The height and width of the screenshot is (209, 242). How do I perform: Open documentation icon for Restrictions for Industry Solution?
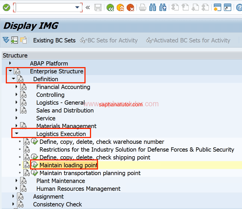pos(26,149)
